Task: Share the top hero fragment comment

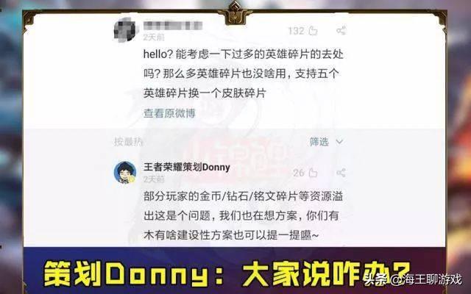Action: [341, 30]
